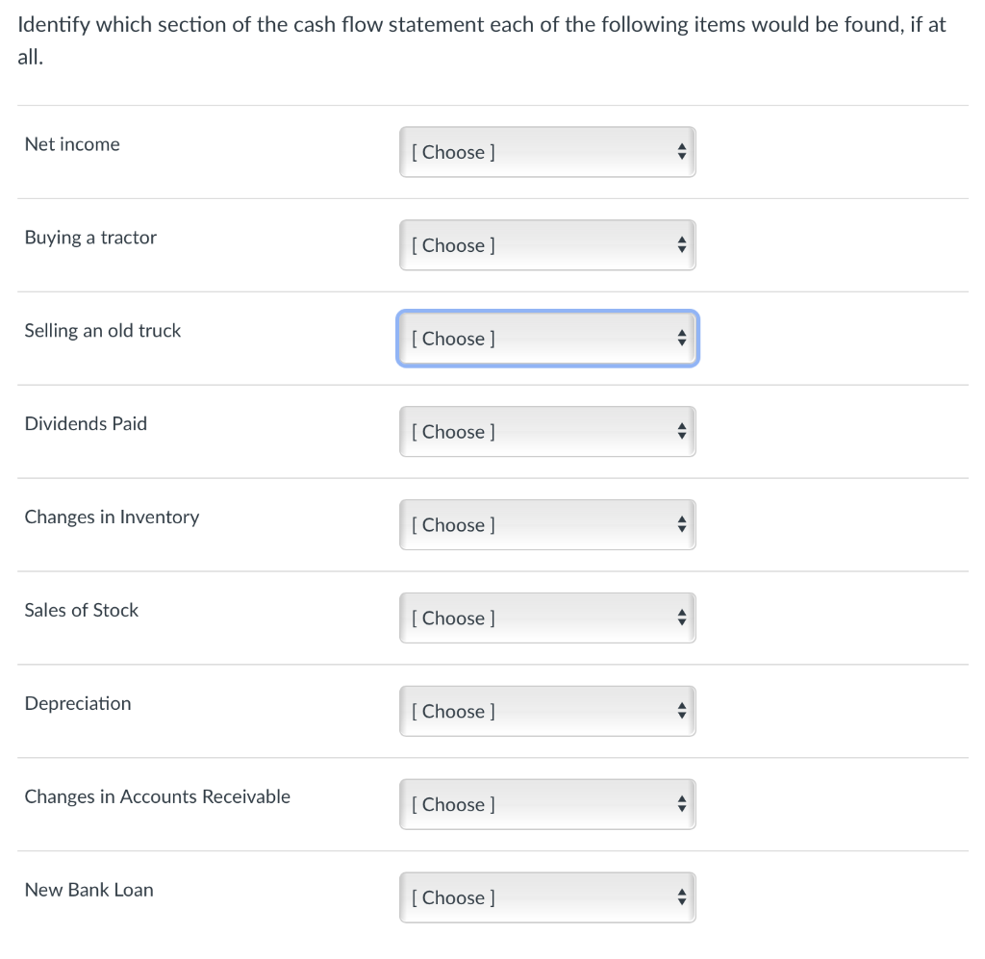Viewport: 985px width, 959px height.
Task: Click the arrow icon on New Bank Loan dropdown
Action: (x=681, y=896)
